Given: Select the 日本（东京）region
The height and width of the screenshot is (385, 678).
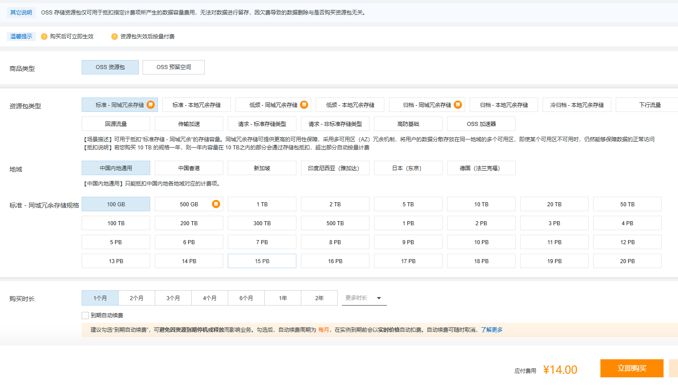Looking at the screenshot, I should pos(408,167).
